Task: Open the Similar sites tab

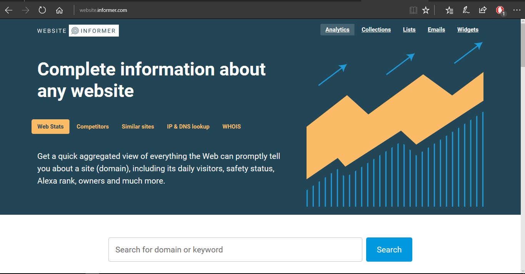Action: click(x=138, y=126)
